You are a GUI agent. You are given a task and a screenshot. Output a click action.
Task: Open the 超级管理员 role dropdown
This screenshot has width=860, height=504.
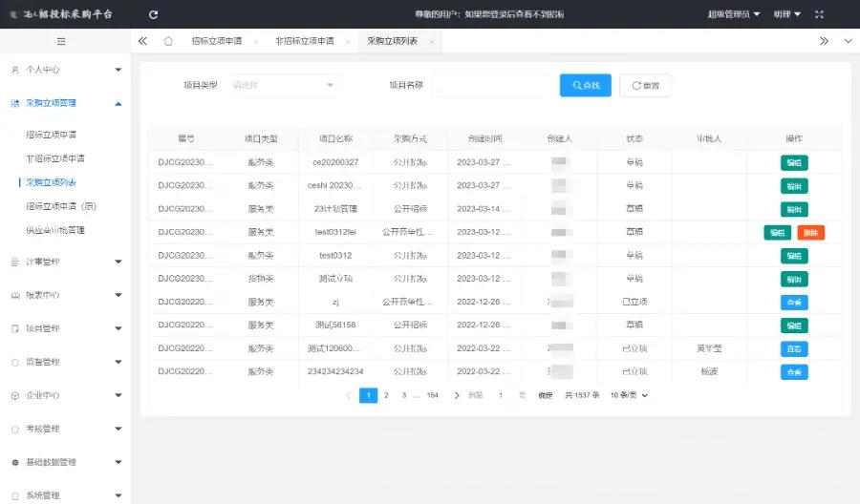click(733, 14)
